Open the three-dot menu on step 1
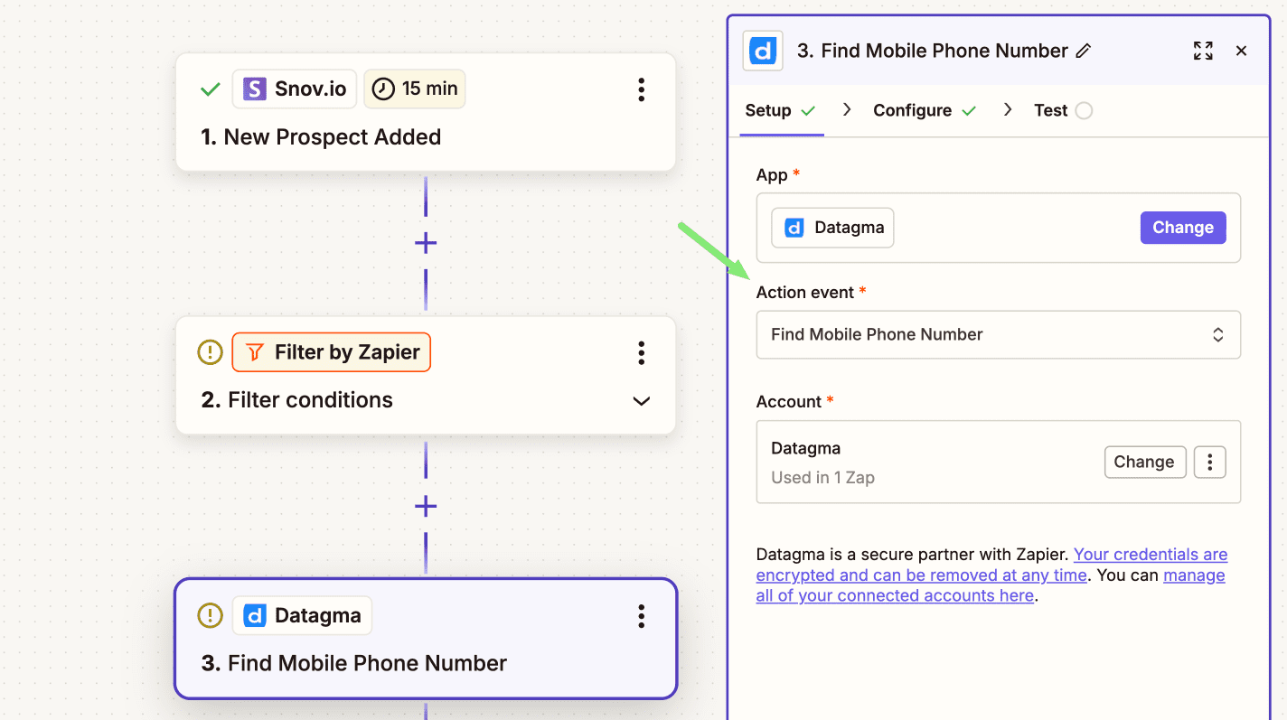 pos(641,89)
